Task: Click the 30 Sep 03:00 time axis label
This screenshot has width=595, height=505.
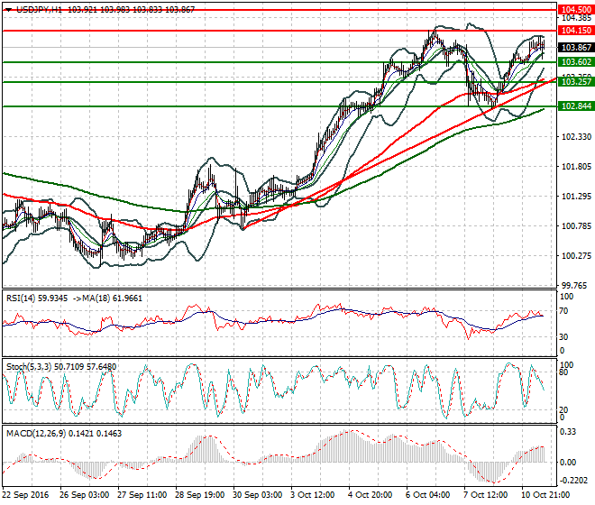Action: 258,495
